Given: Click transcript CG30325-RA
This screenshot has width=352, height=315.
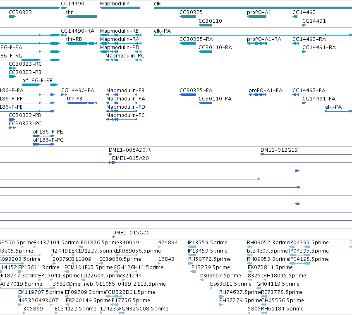Looking at the screenshot, I should (x=196, y=39).
